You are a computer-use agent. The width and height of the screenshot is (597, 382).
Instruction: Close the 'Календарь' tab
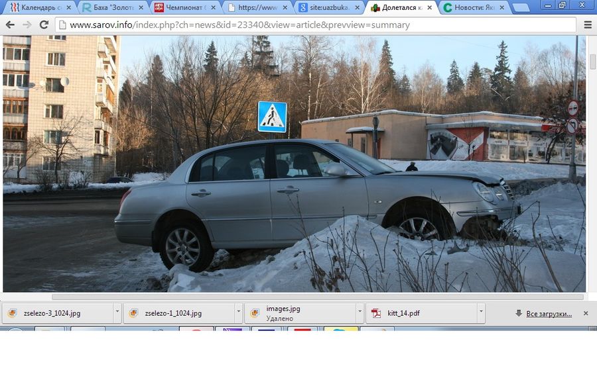click(x=68, y=8)
